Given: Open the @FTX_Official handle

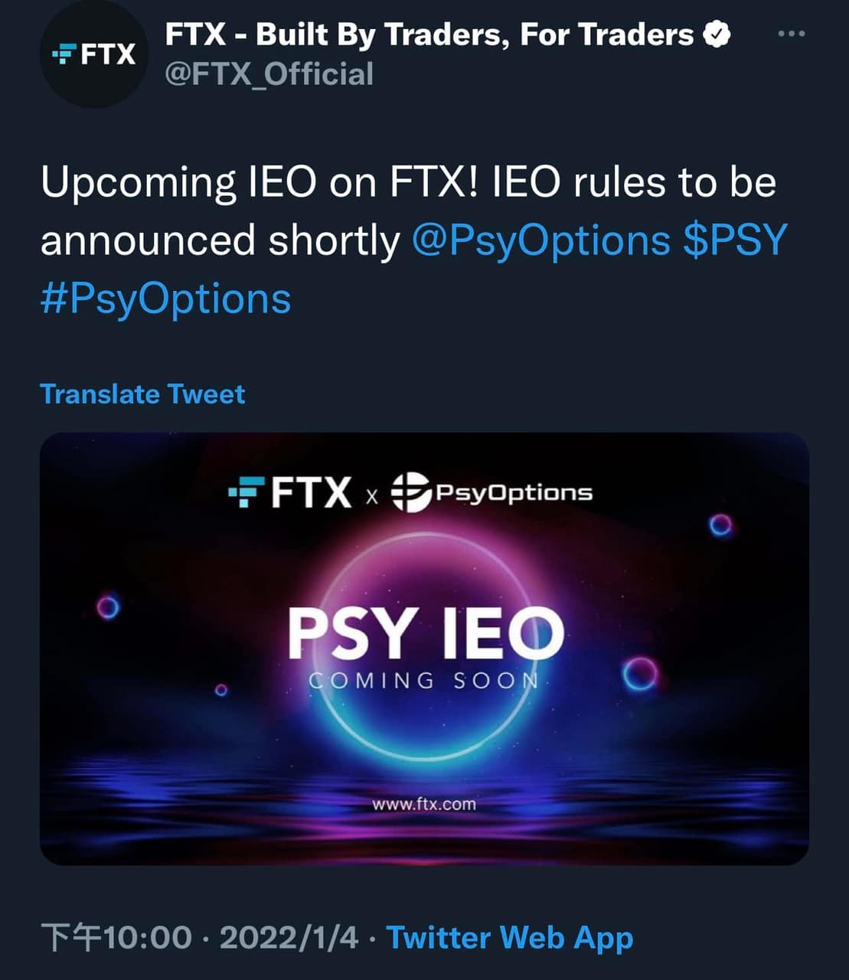Looking at the screenshot, I should 269,74.
